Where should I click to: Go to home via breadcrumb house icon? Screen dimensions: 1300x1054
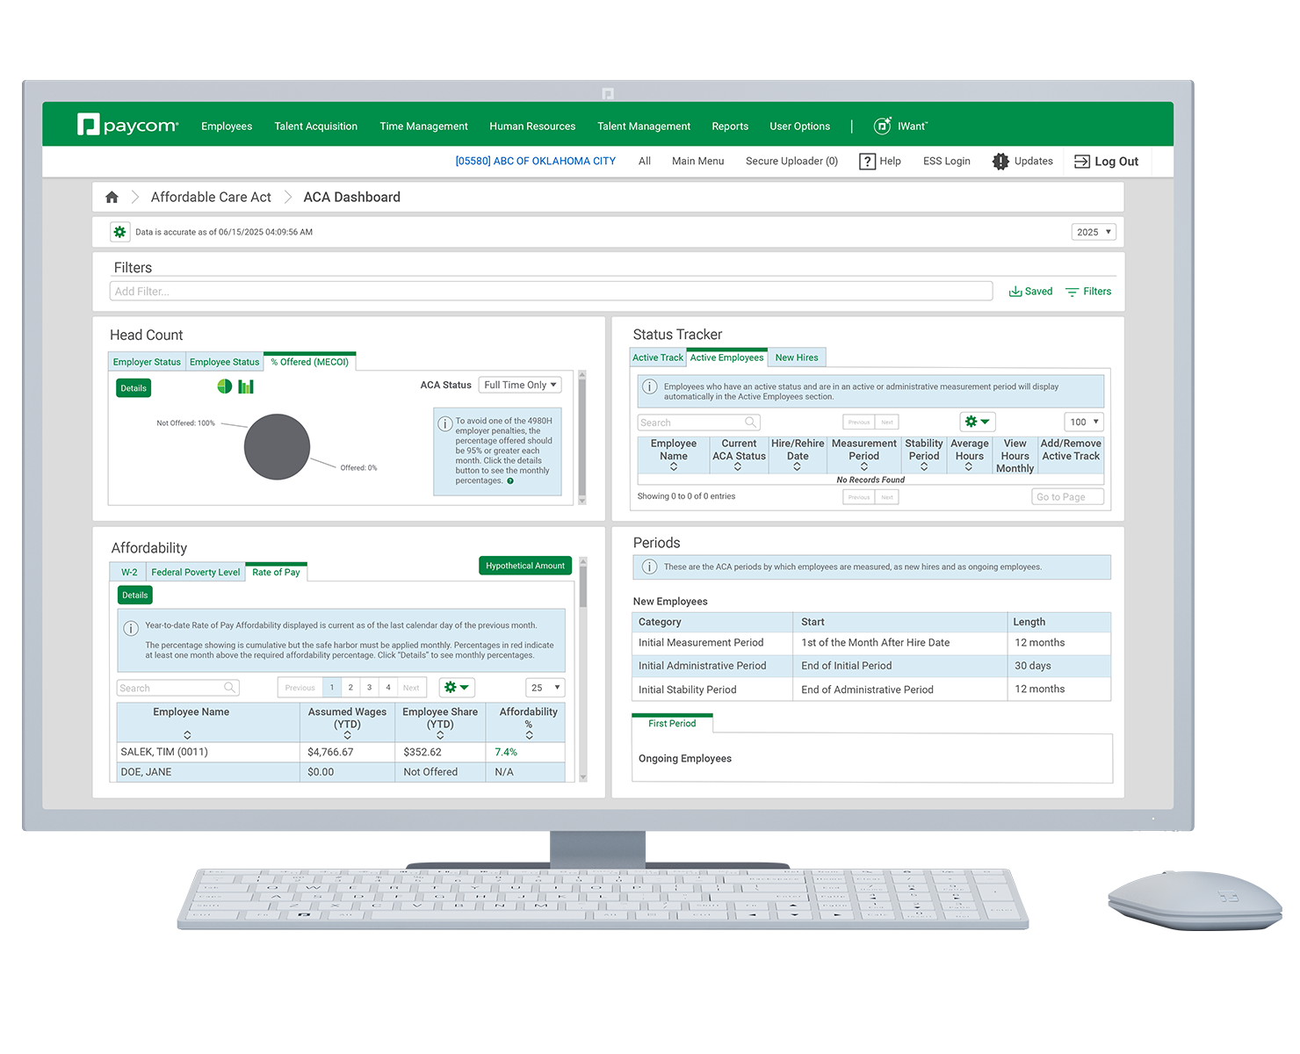(112, 198)
